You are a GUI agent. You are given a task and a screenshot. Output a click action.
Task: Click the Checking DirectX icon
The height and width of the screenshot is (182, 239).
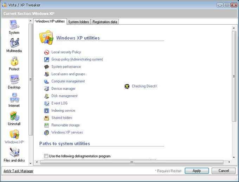click(x=127, y=86)
